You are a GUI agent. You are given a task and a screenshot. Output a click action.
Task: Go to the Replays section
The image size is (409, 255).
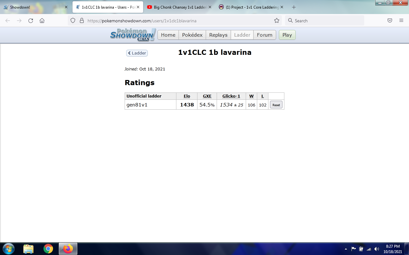[x=218, y=35]
